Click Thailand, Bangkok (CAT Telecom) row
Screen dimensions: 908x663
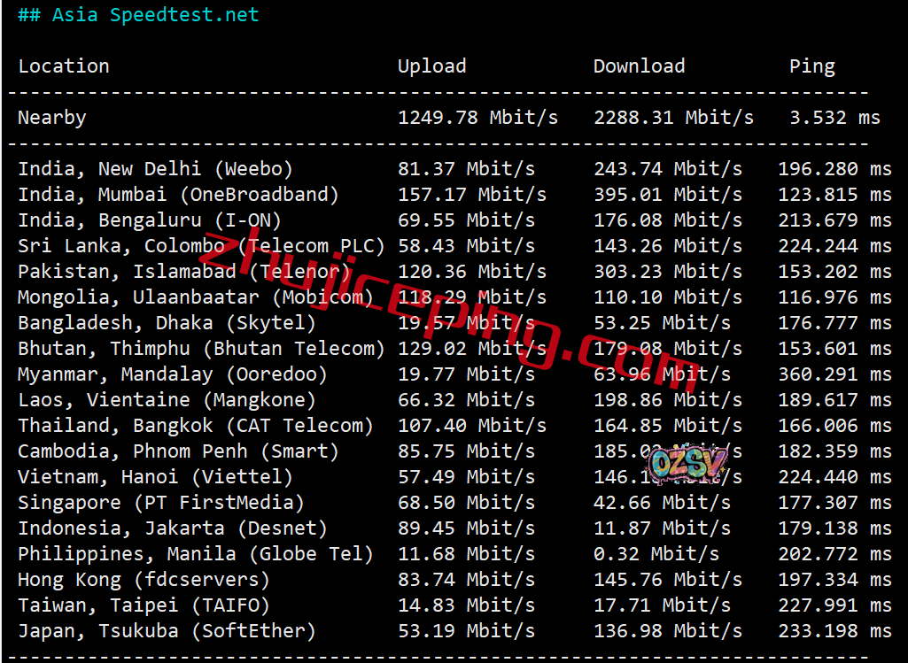tap(195, 426)
